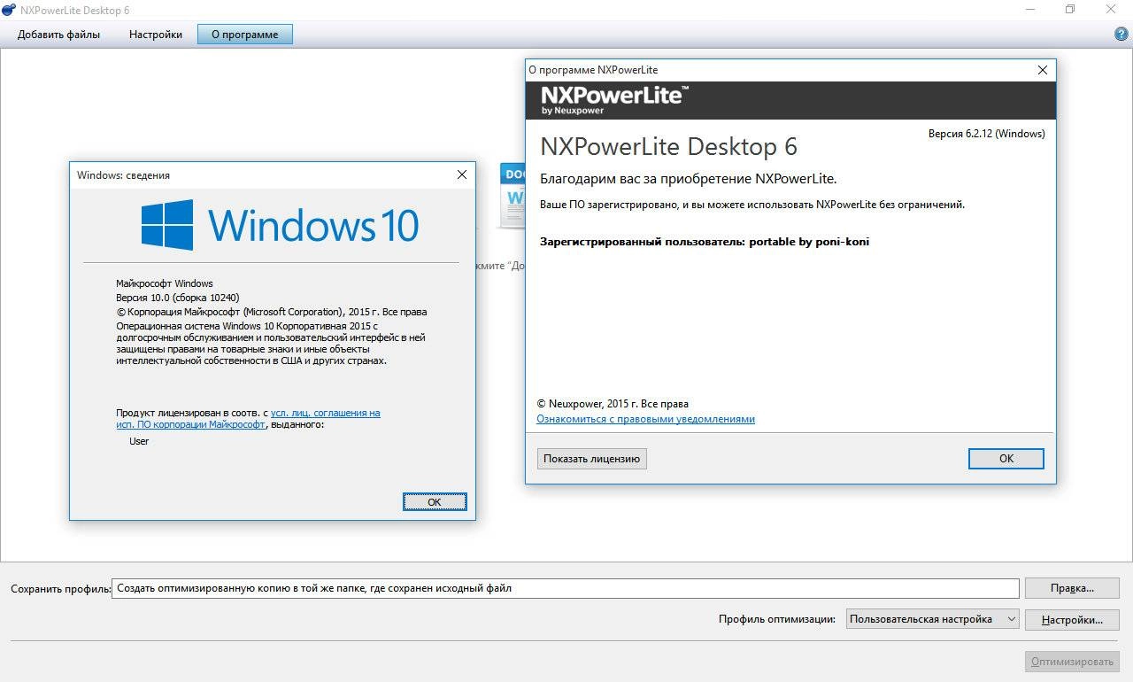The image size is (1133, 682).
Task: Open the Добавить файлы menu
Action: [58, 35]
